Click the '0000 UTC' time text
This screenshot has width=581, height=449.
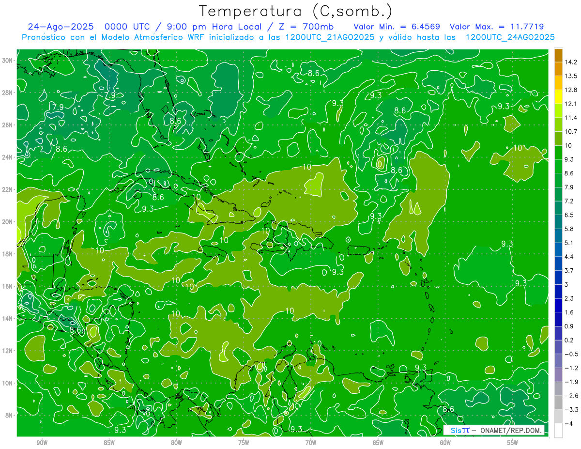(127, 26)
